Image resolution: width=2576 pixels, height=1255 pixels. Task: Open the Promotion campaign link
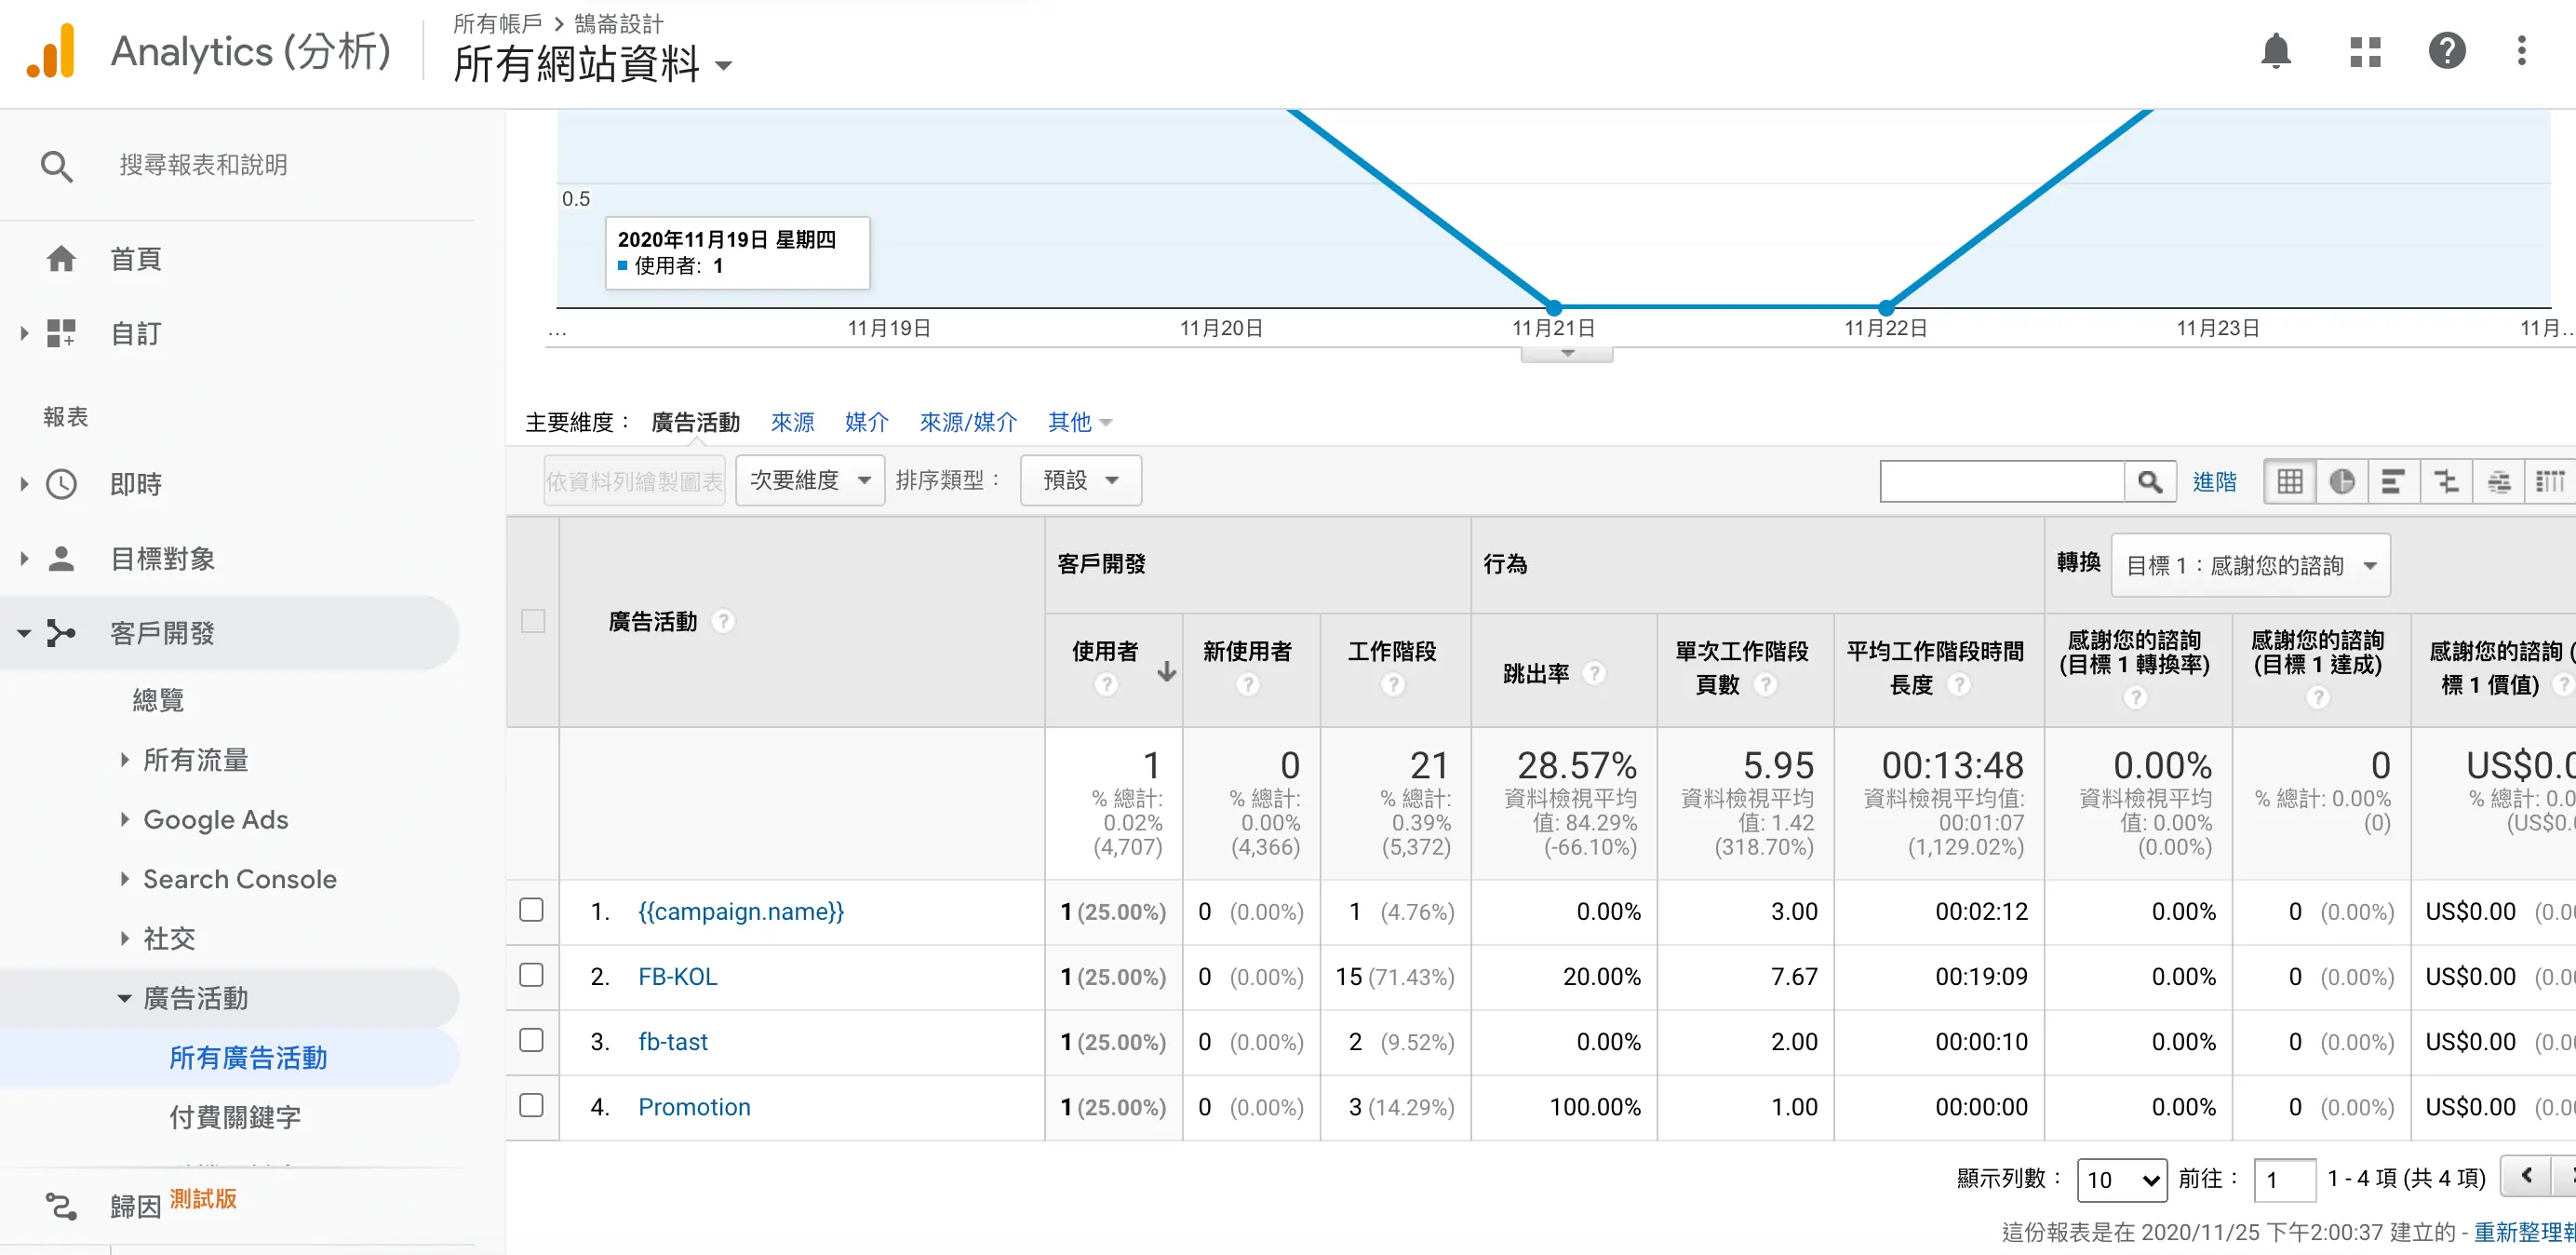point(694,1107)
